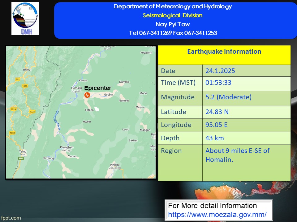Screen dimensions: 297x222
Task: Click the Sittaung place label on the map
Action: (x=49, y=158)
